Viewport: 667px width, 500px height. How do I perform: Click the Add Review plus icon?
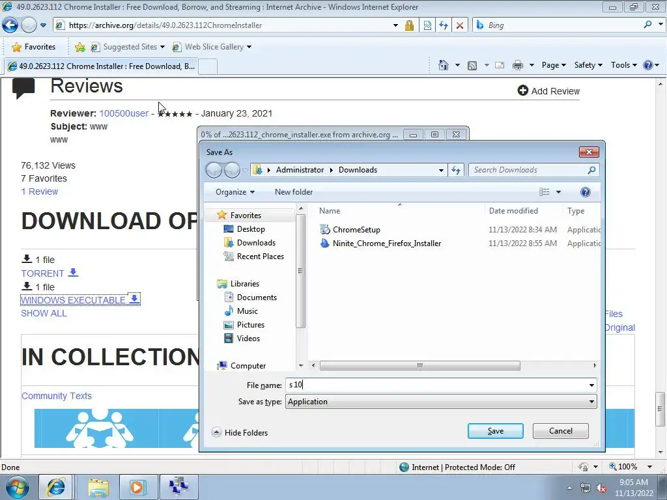pos(523,90)
